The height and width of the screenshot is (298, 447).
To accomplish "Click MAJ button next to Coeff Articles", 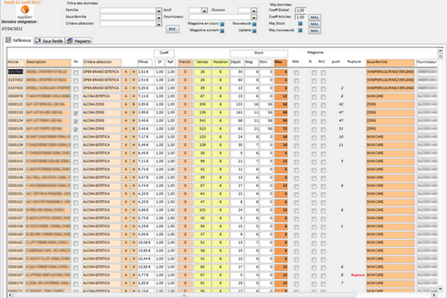I will [x=314, y=17].
